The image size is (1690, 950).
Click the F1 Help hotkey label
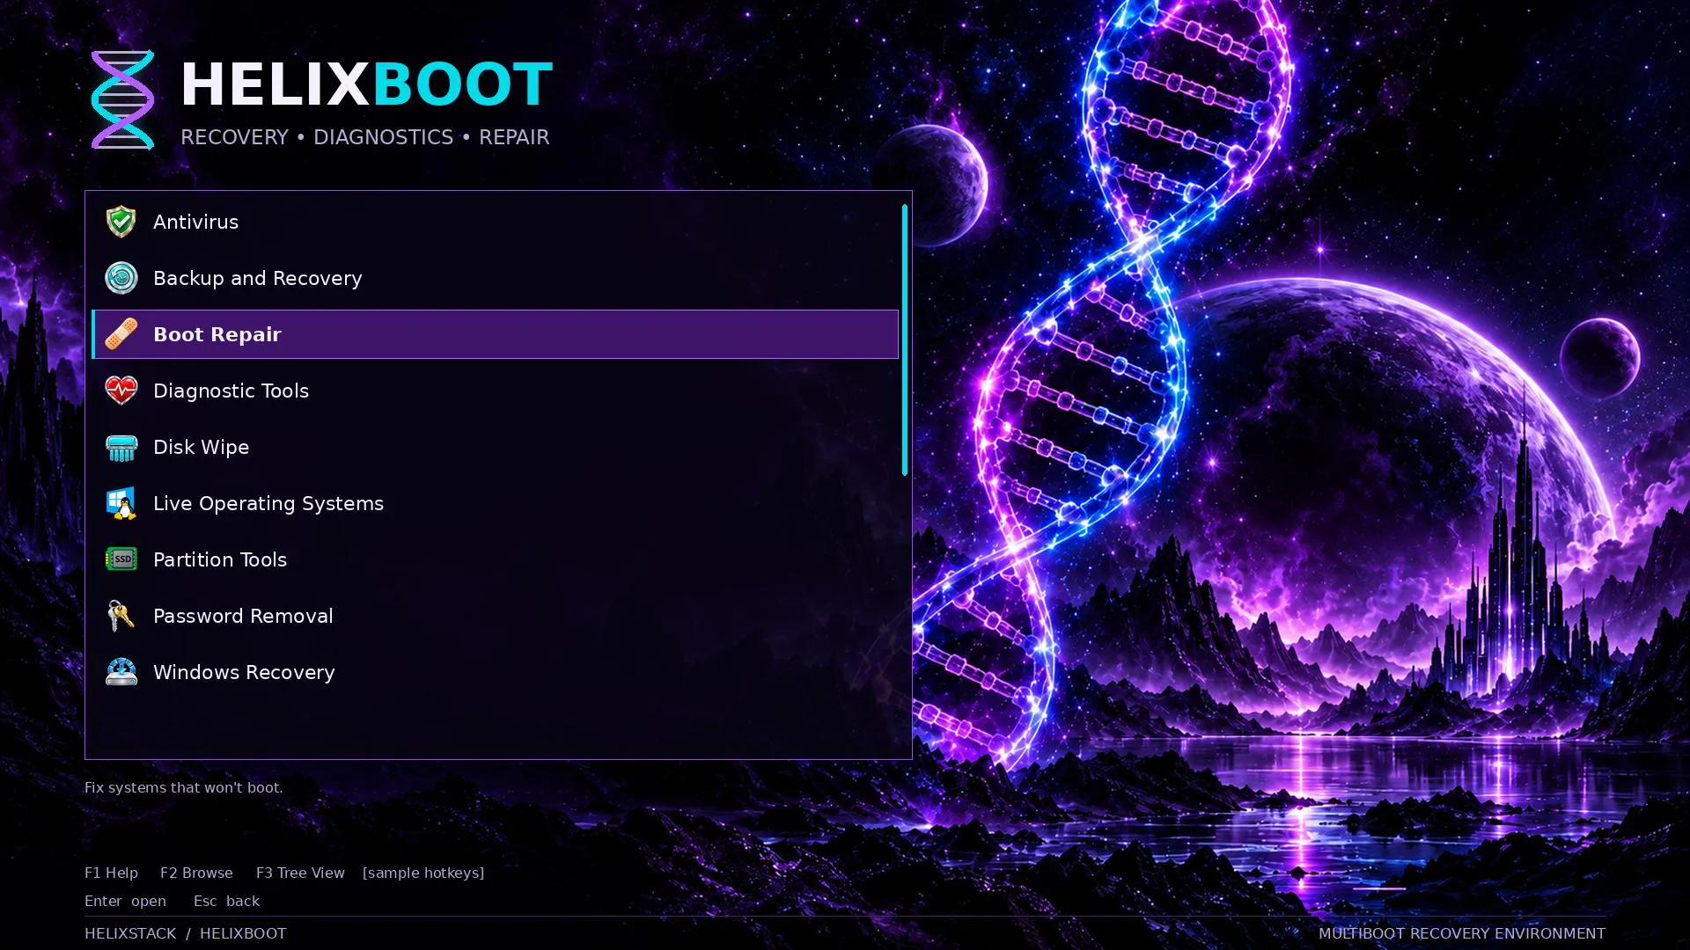coord(111,873)
